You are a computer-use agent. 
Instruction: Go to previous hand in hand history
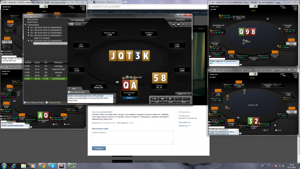click(178, 24)
